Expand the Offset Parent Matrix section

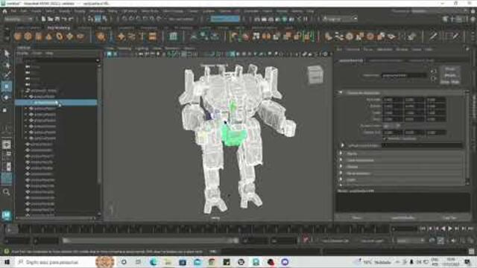(343, 146)
